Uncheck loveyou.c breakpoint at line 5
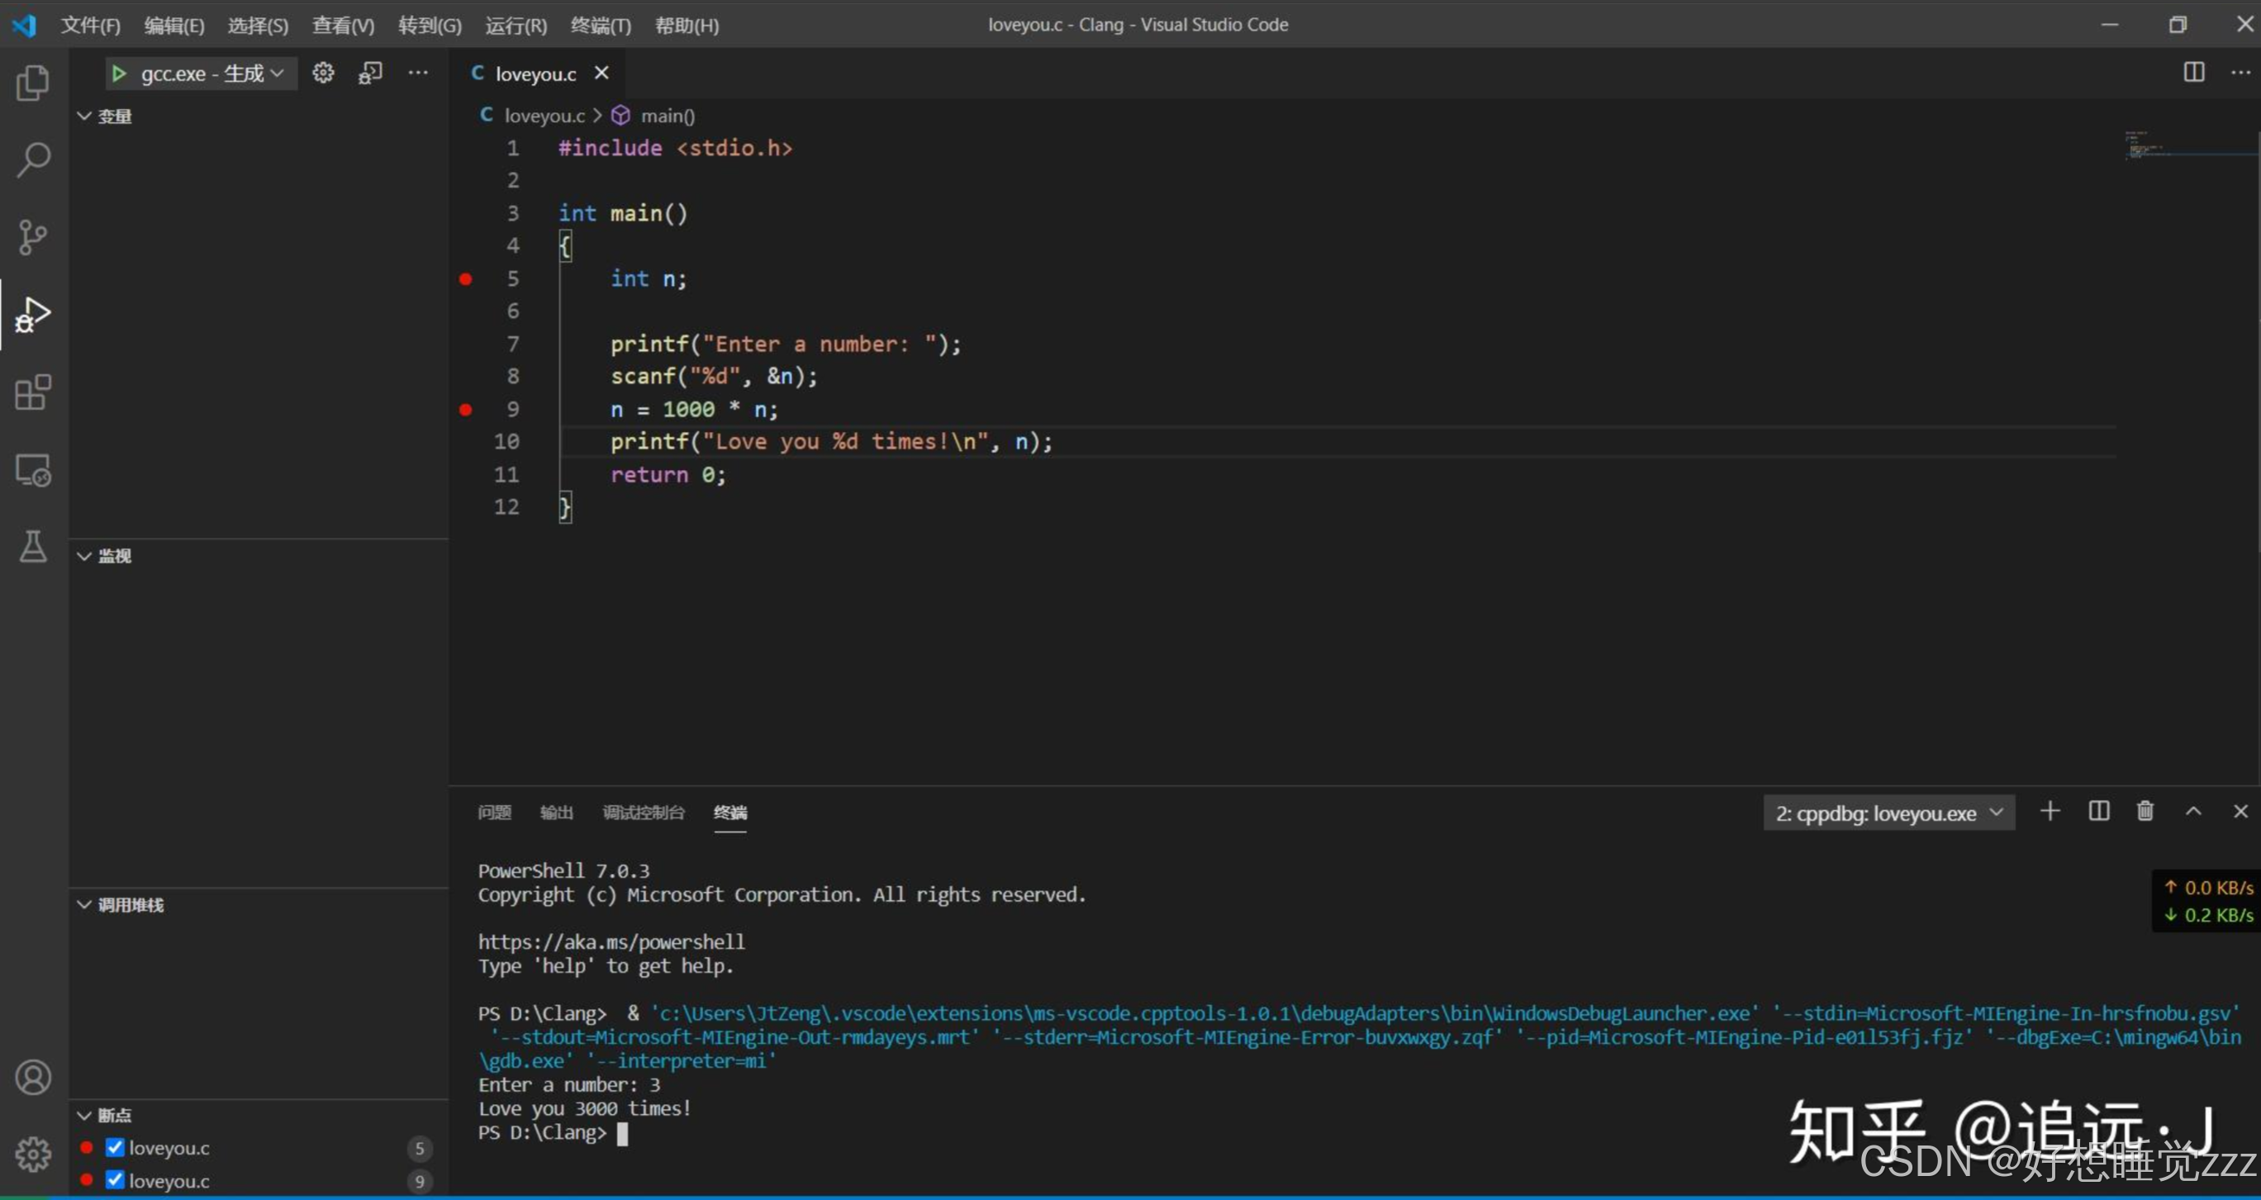This screenshot has width=2261, height=1200. tap(115, 1147)
